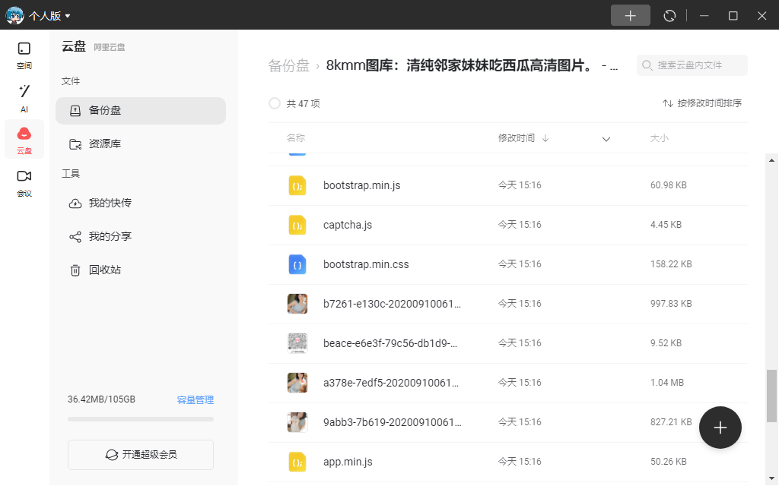The height and width of the screenshot is (486, 779).
Task: Click the user avatar in the title bar
Action: (15, 15)
